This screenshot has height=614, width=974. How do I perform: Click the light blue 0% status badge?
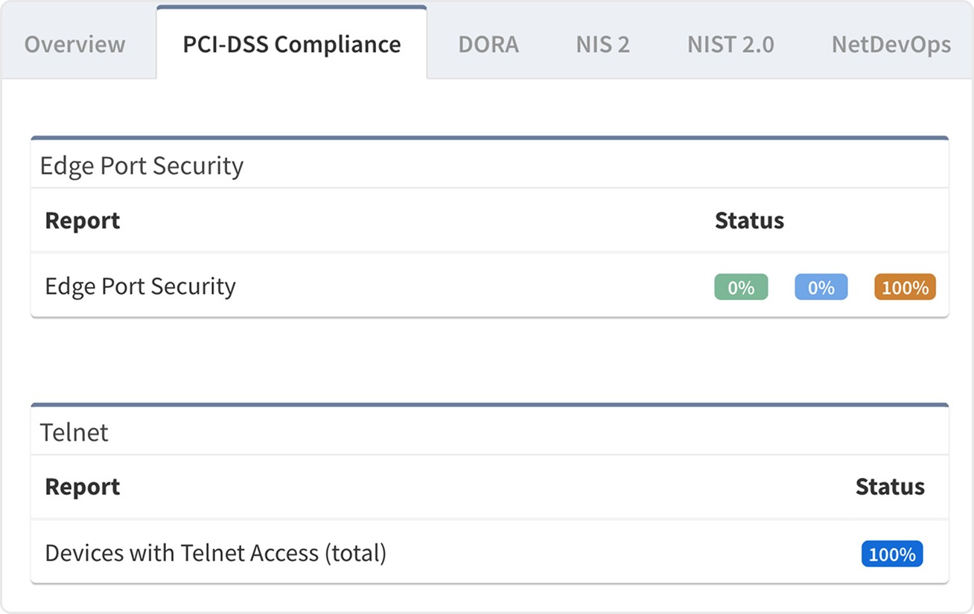pos(821,287)
